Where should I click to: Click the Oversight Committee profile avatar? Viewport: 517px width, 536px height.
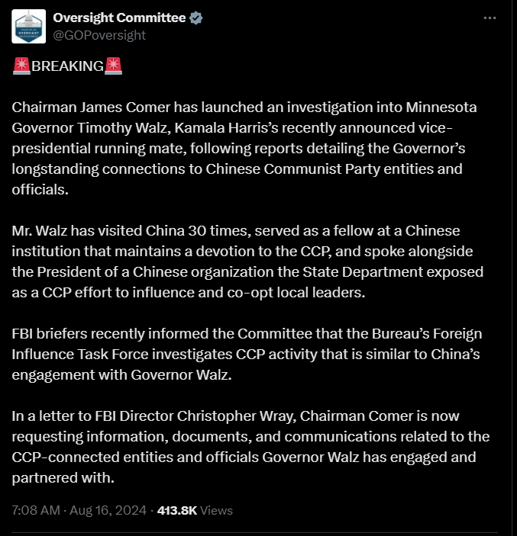pos(32,26)
